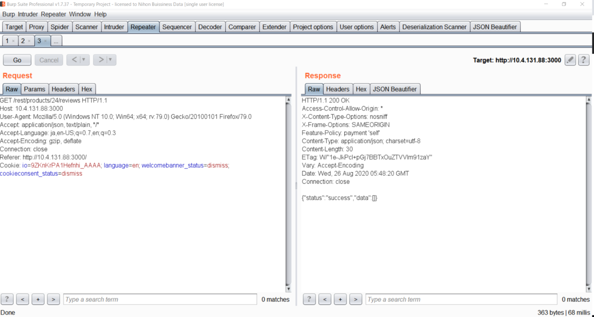Select the Repeater tool tab
Screen dimensions: 594x317
coord(143,27)
